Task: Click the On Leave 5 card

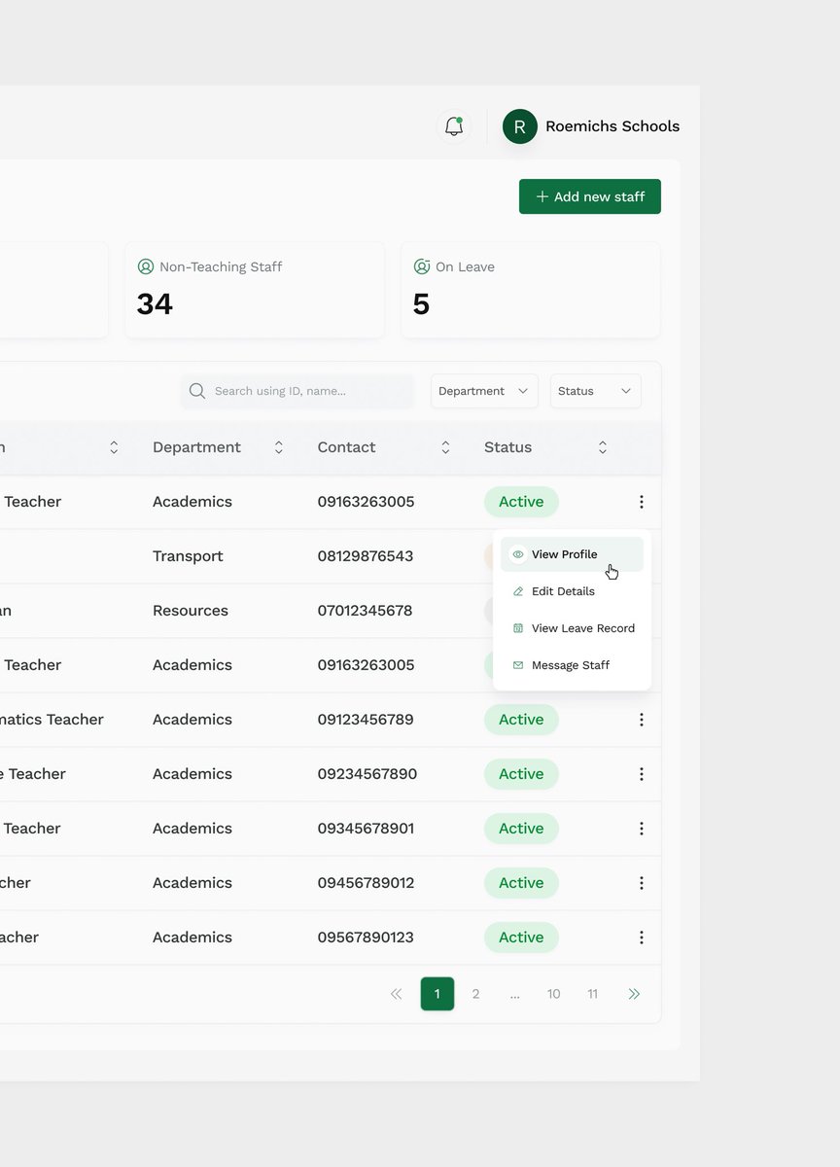Action: point(531,290)
